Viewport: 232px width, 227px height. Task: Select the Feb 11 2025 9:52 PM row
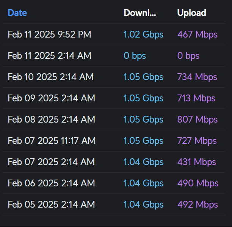(114, 34)
